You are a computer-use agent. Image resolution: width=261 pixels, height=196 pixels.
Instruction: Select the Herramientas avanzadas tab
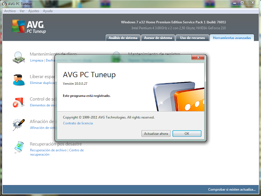232,38
